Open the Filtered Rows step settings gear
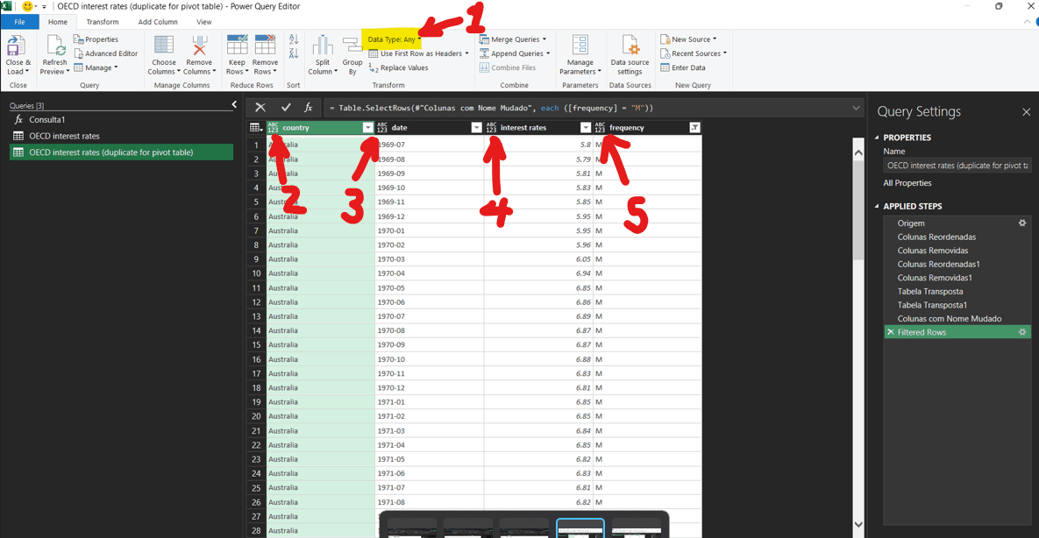 coord(1022,332)
